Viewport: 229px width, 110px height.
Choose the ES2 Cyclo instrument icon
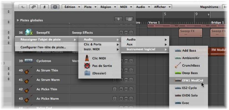pos(178,88)
